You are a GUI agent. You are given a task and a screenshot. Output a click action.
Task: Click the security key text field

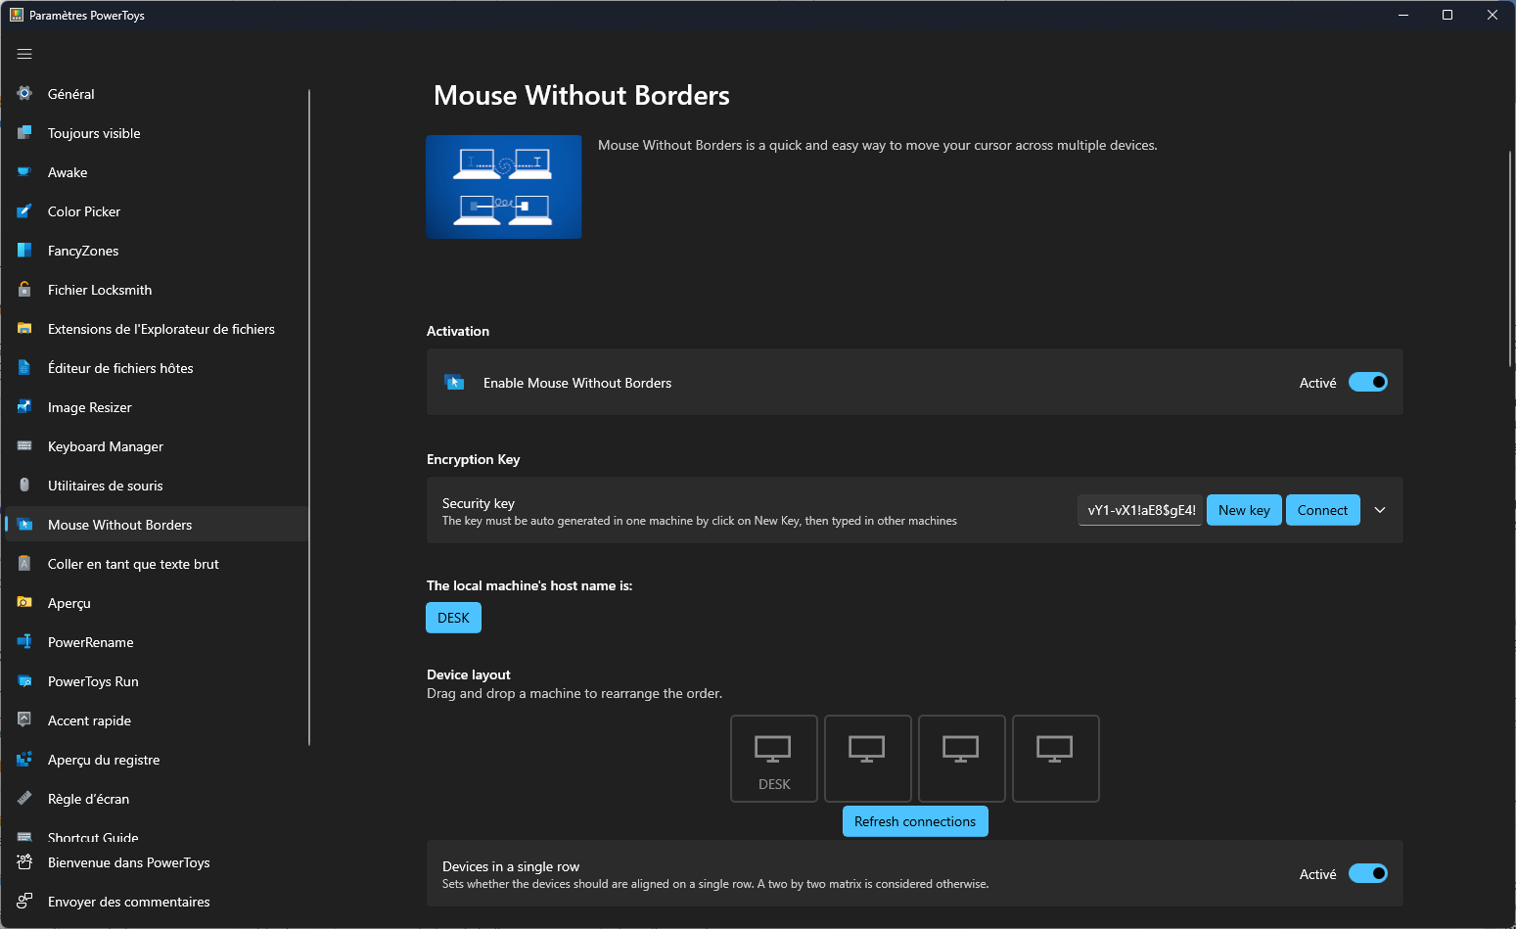pyautogui.click(x=1140, y=510)
